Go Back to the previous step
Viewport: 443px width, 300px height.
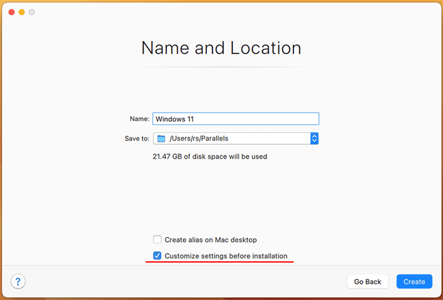click(x=368, y=282)
